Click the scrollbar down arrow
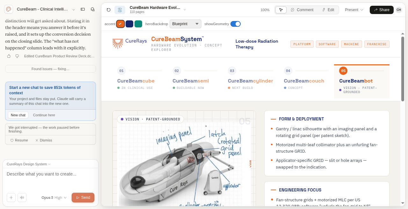 (403, 203)
